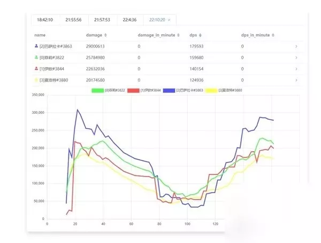Switch to the 21:55:56 tab
Image resolution: width=321 pixels, height=243 pixels.
[73, 20]
